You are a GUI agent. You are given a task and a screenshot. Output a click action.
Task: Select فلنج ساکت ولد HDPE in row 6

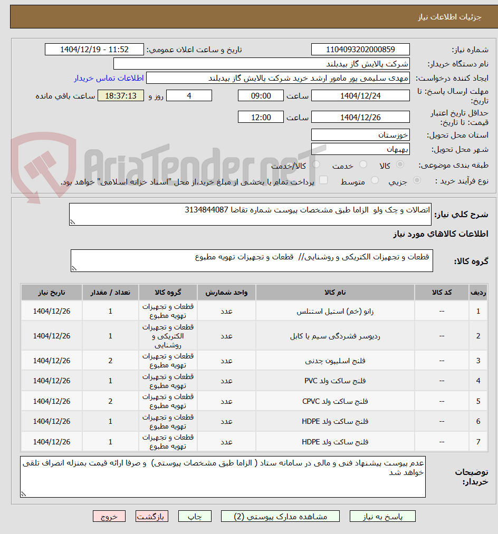(335, 421)
